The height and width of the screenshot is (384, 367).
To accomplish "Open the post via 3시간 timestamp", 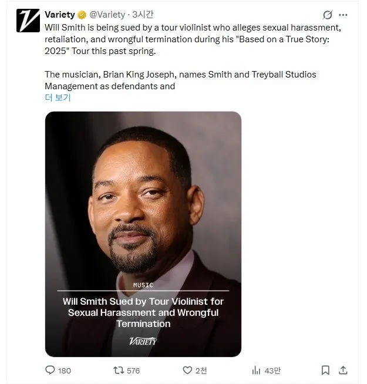I will pos(142,15).
